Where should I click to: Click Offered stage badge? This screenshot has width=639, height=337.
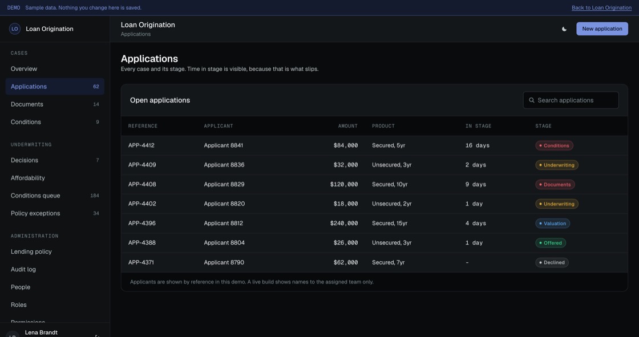click(550, 243)
